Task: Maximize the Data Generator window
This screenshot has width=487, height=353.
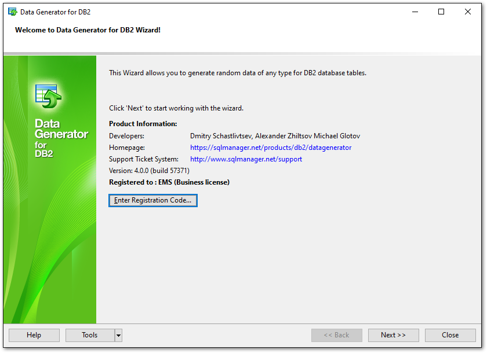Action: (441, 12)
